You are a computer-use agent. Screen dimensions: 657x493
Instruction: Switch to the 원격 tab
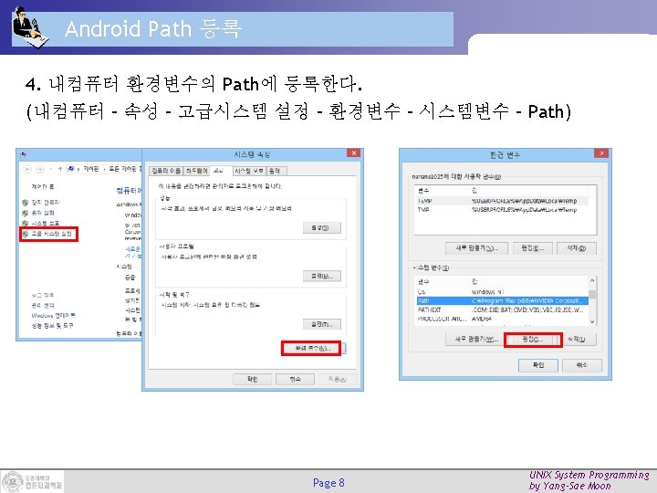click(276, 171)
